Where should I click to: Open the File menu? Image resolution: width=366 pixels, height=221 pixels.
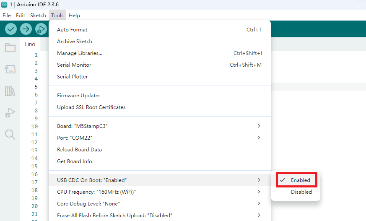point(7,16)
